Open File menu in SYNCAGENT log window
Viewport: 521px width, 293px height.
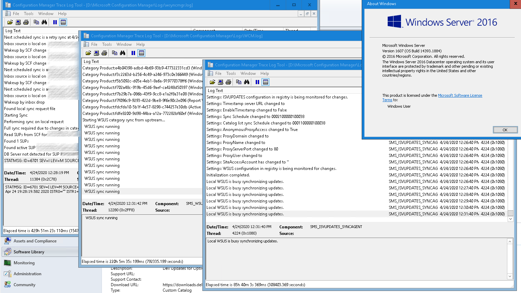click(218, 74)
